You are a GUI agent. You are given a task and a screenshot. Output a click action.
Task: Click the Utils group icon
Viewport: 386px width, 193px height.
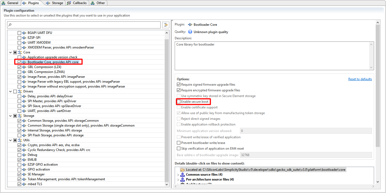coord(20,140)
